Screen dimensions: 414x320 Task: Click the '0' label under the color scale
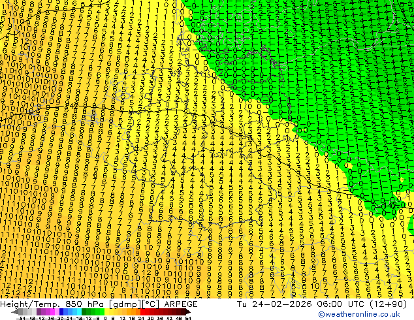tap(105, 319)
